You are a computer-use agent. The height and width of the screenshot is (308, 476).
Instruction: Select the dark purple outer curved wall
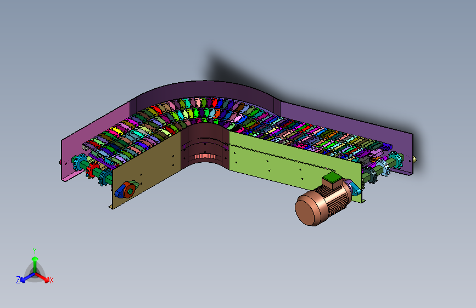pos(205,91)
